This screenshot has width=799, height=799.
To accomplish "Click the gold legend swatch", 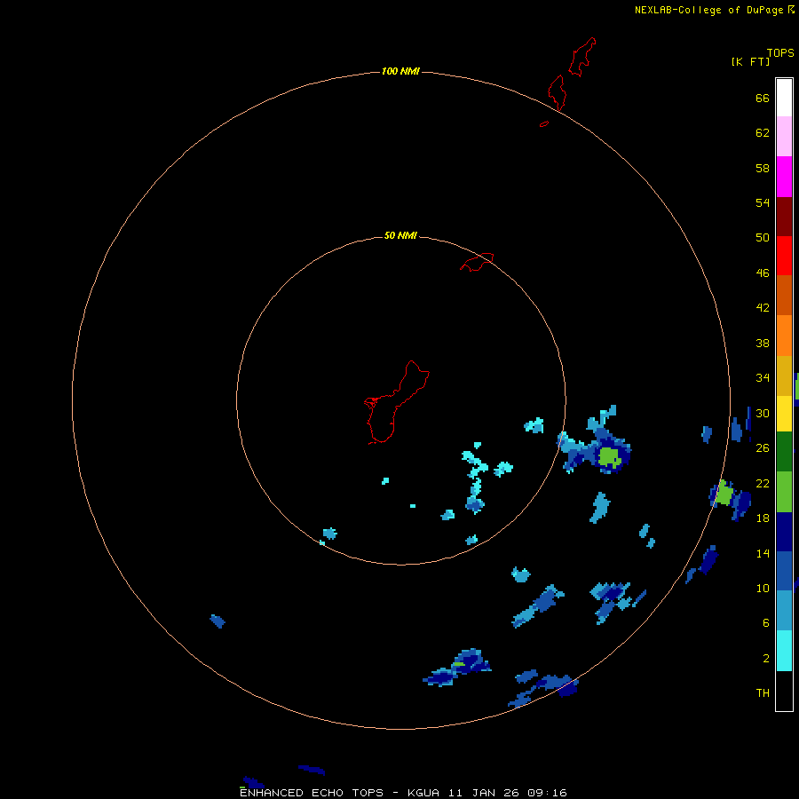I will tap(784, 376).
